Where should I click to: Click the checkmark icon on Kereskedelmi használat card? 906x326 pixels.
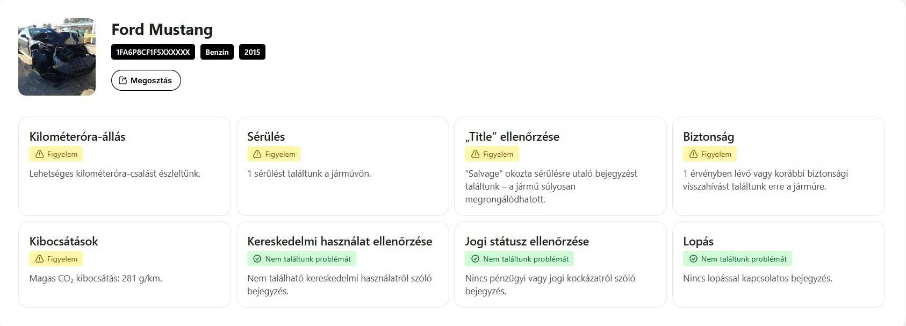[257, 259]
